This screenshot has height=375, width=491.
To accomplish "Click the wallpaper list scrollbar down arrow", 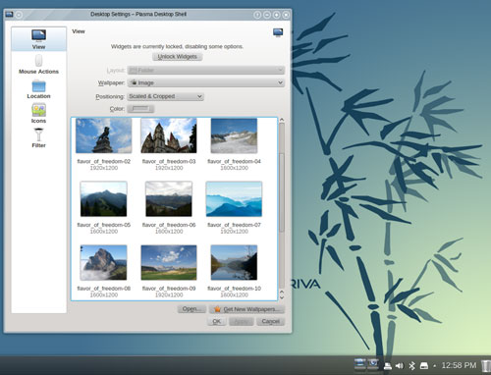I will [282, 296].
